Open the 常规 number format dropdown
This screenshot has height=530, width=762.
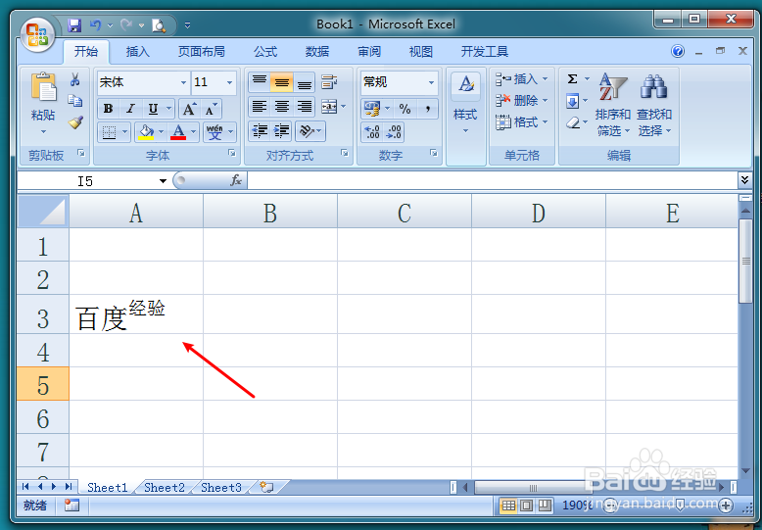[431, 82]
